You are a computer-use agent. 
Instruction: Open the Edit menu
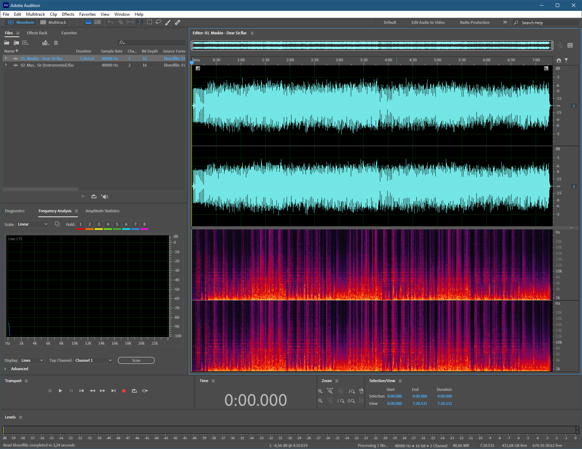tap(18, 14)
